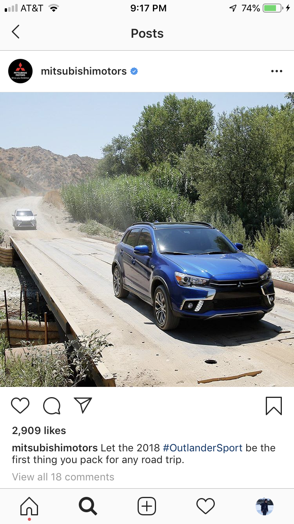The image size is (294, 524).
Task: View all 18 comments
Action: [x=63, y=477]
